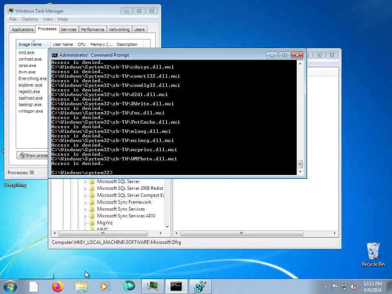Expand the Microsoft Sync Services ADO key
Viewport: 392px width, 294px height.
pos(85,216)
